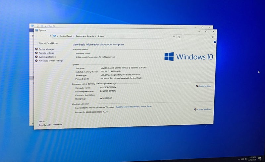The image size is (265, 162).
Task: Go up one level with up arrow
Action: tap(50, 36)
